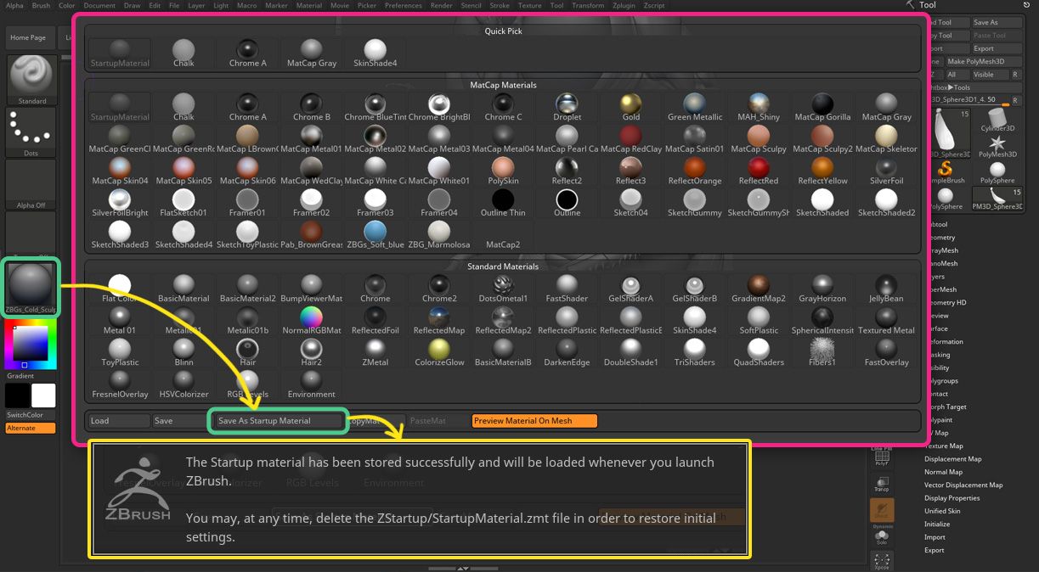1039x572 pixels.
Task: Select the PolySkin material
Action: click(503, 171)
